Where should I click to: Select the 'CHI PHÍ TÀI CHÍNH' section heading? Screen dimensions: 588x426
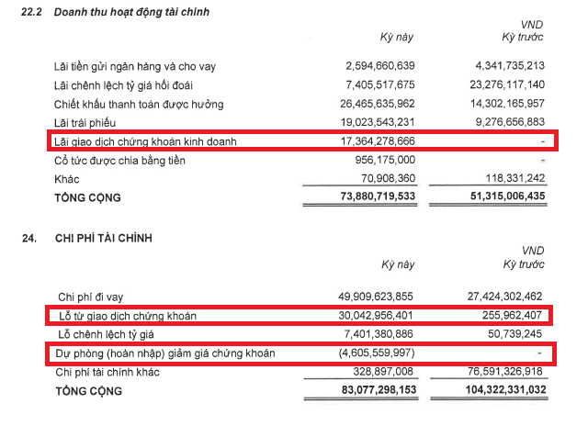(x=104, y=239)
